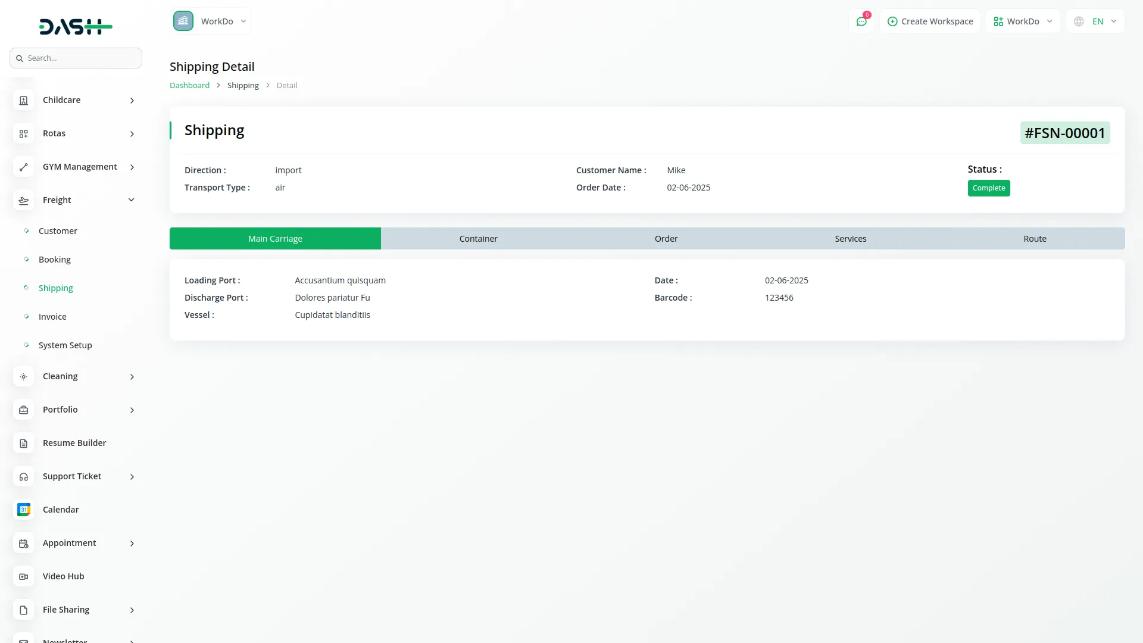
Task: Click the messages notification bubble icon
Action: tap(861, 21)
